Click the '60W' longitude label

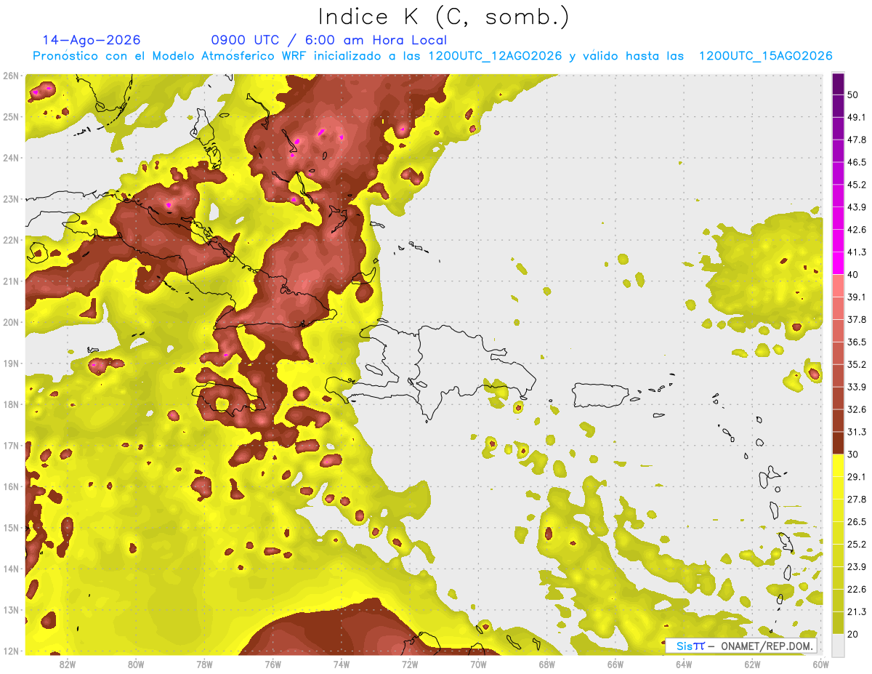[x=820, y=664]
